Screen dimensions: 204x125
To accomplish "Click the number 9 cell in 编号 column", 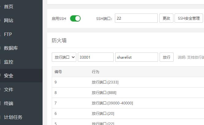I will [x=55, y=82].
